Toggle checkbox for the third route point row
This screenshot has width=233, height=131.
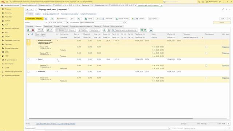coord(28,72)
